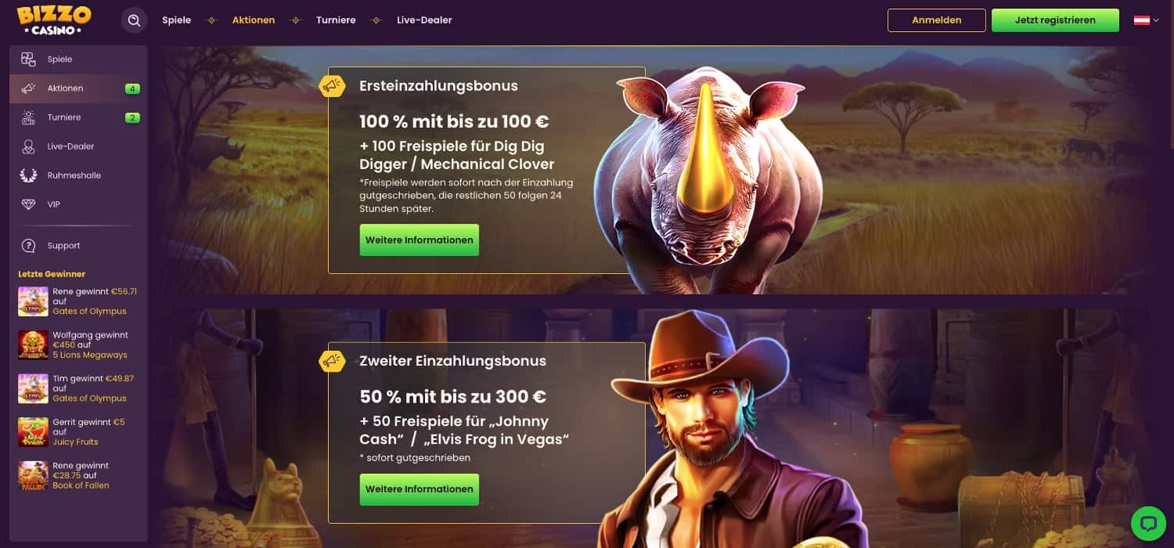1174x548 pixels.
Task: Click the Bizzo Casino logo
Action: pyautogui.click(x=54, y=20)
